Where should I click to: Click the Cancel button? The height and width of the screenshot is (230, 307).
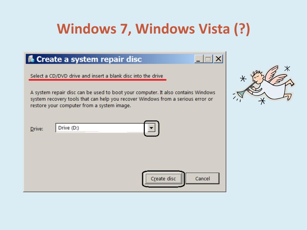point(202,178)
